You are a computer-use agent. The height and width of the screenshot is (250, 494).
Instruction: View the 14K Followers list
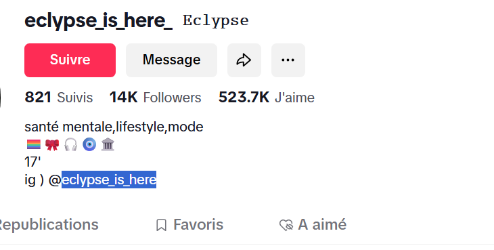[x=156, y=98]
